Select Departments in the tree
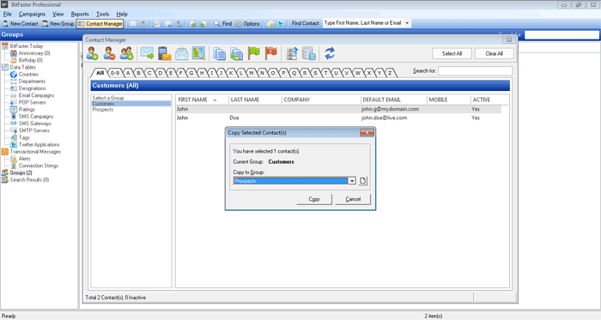The width and height of the screenshot is (601, 320). pyautogui.click(x=32, y=82)
